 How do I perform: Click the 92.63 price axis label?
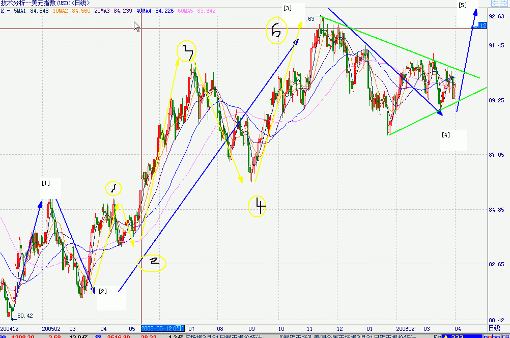click(496, 16)
